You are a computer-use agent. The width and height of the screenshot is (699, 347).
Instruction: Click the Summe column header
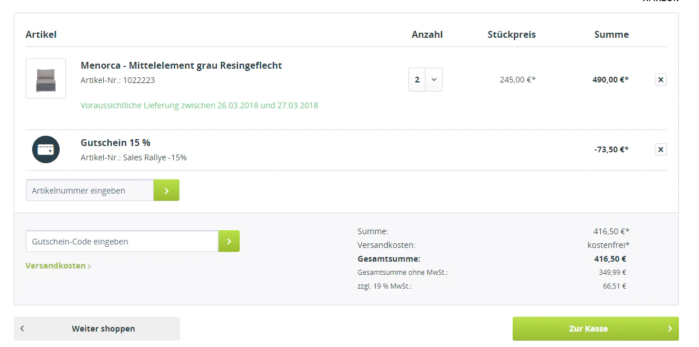tap(611, 34)
